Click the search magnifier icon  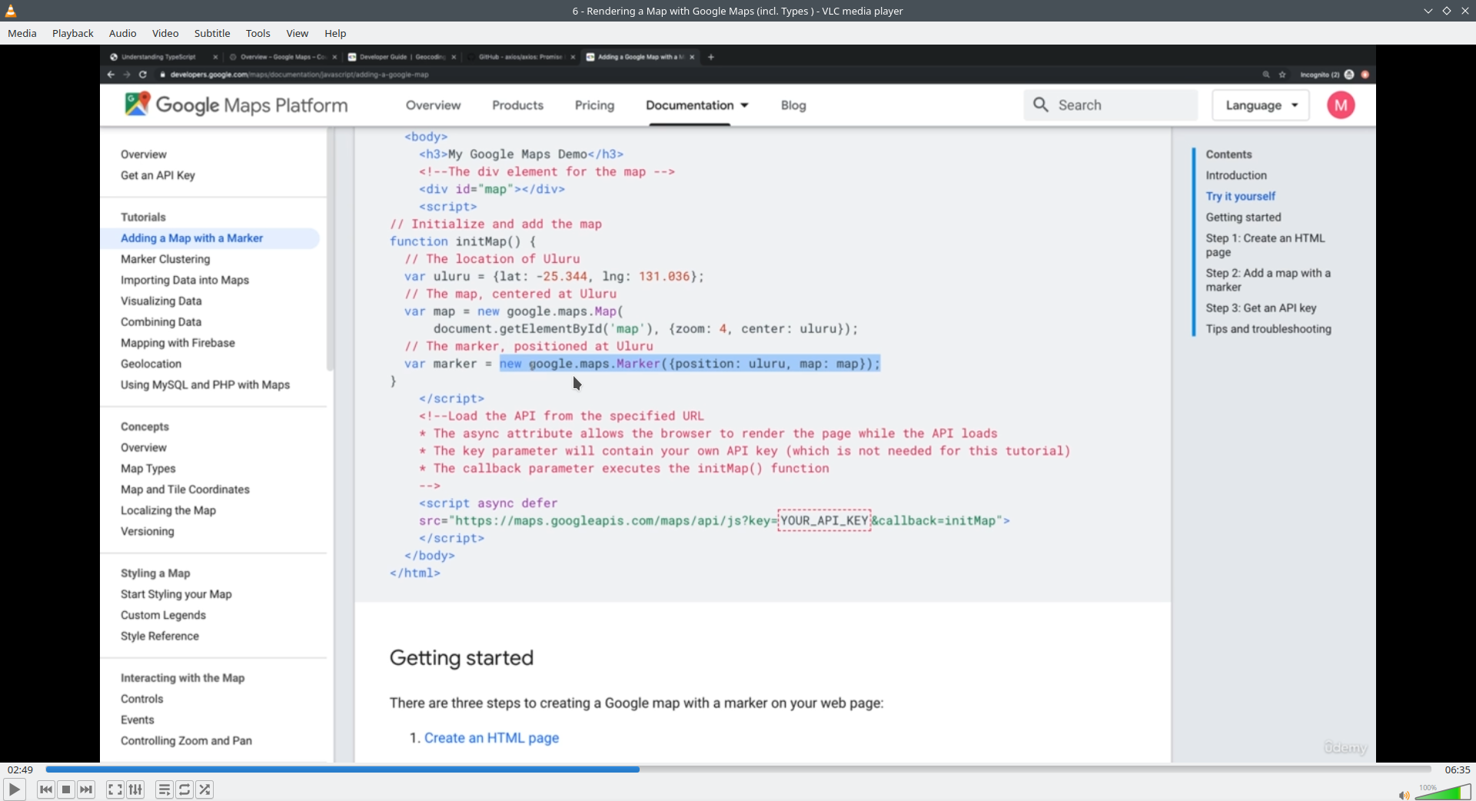click(1041, 105)
